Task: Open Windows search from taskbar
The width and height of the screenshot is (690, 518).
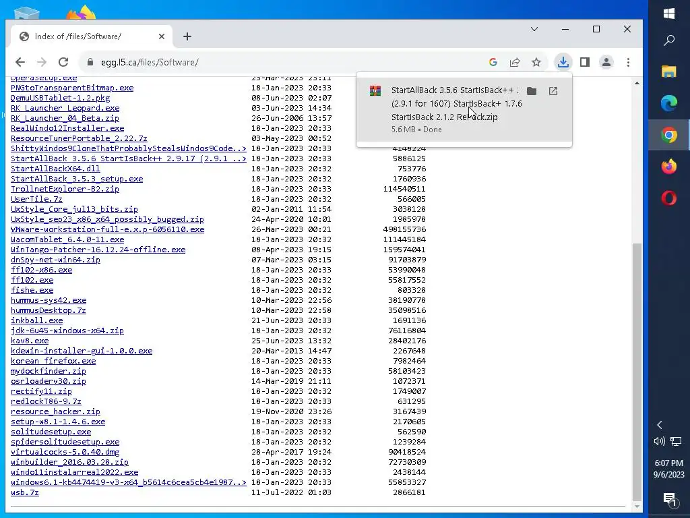Action: click(x=669, y=40)
